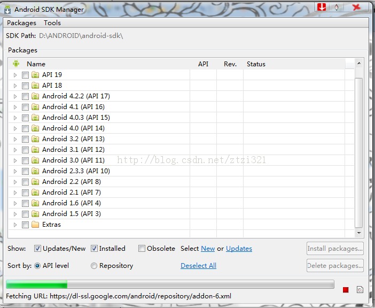Select the Android 3.1 (API 12) row
The width and height of the screenshot is (375, 308).
click(181, 150)
